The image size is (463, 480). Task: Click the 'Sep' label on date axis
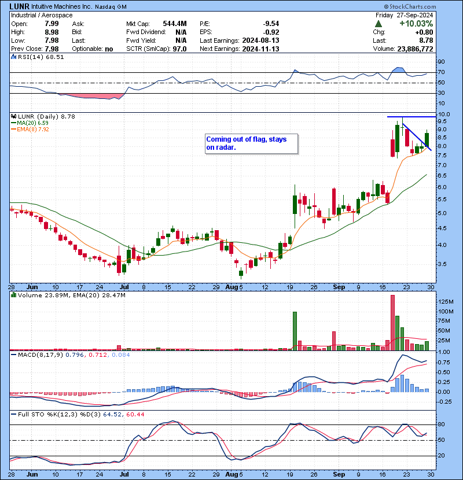click(340, 287)
